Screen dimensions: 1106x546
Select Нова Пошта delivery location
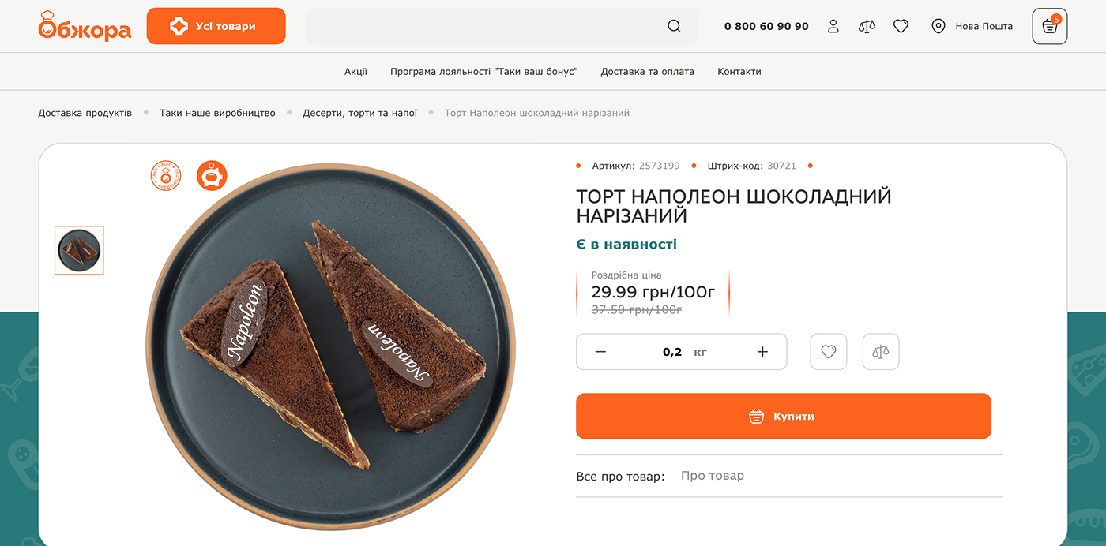[x=972, y=26]
